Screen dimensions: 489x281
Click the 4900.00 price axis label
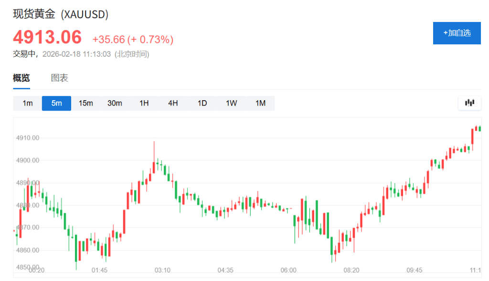(28, 160)
